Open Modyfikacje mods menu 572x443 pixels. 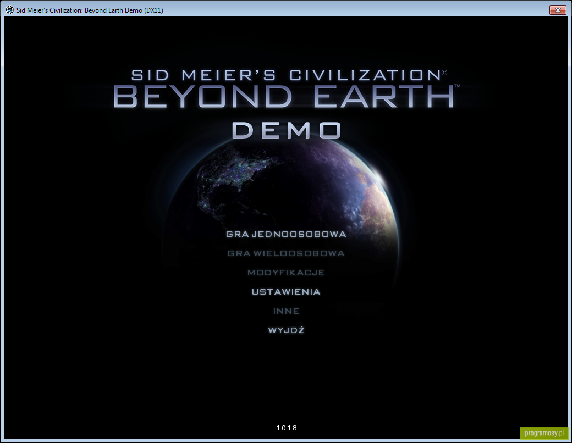(286, 273)
